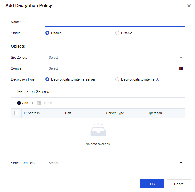Choose Decrypt data to internet option
The height and width of the screenshot is (192, 195).
tap(117, 79)
